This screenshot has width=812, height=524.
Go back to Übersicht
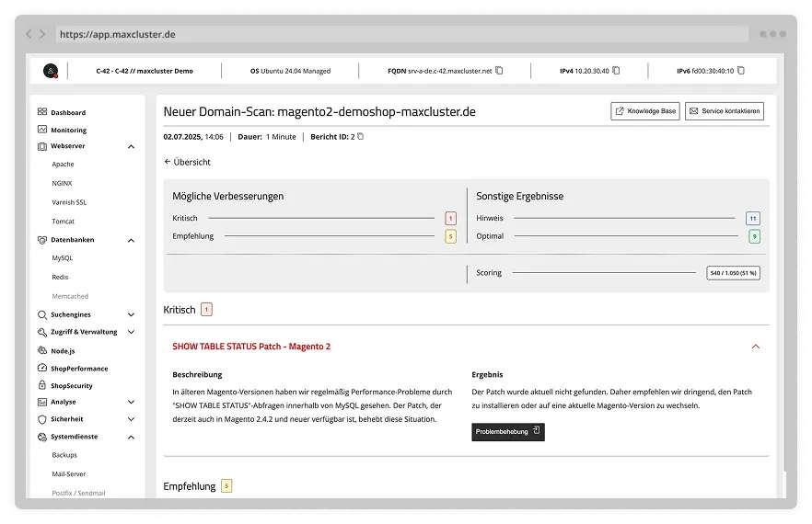click(188, 162)
